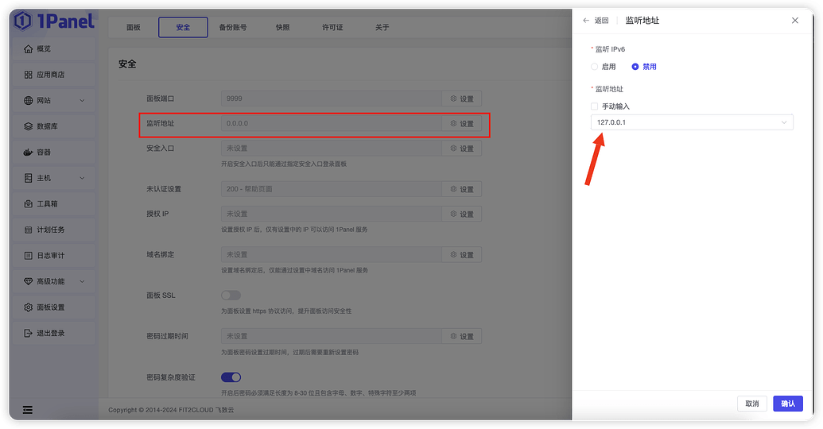Click Copyright FIT2CLOUD 飞致云 footer text

pos(171,410)
